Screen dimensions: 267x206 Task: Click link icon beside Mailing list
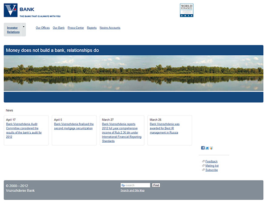coord(203,165)
